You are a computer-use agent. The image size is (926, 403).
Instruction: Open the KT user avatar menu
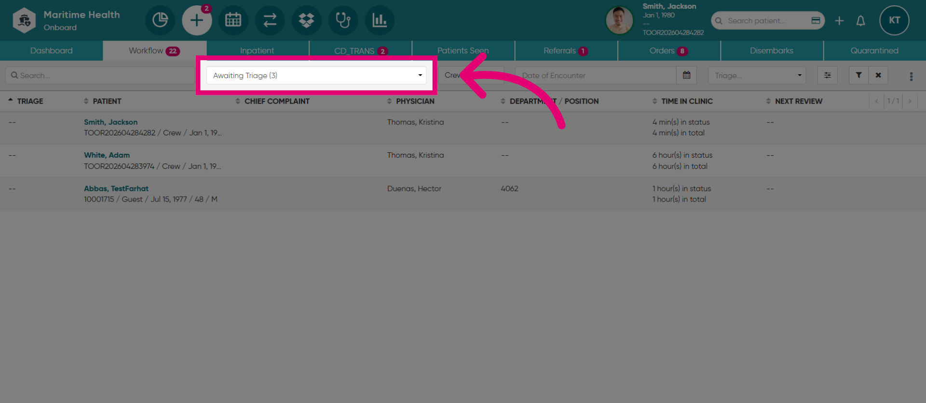click(x=894, y=20)
